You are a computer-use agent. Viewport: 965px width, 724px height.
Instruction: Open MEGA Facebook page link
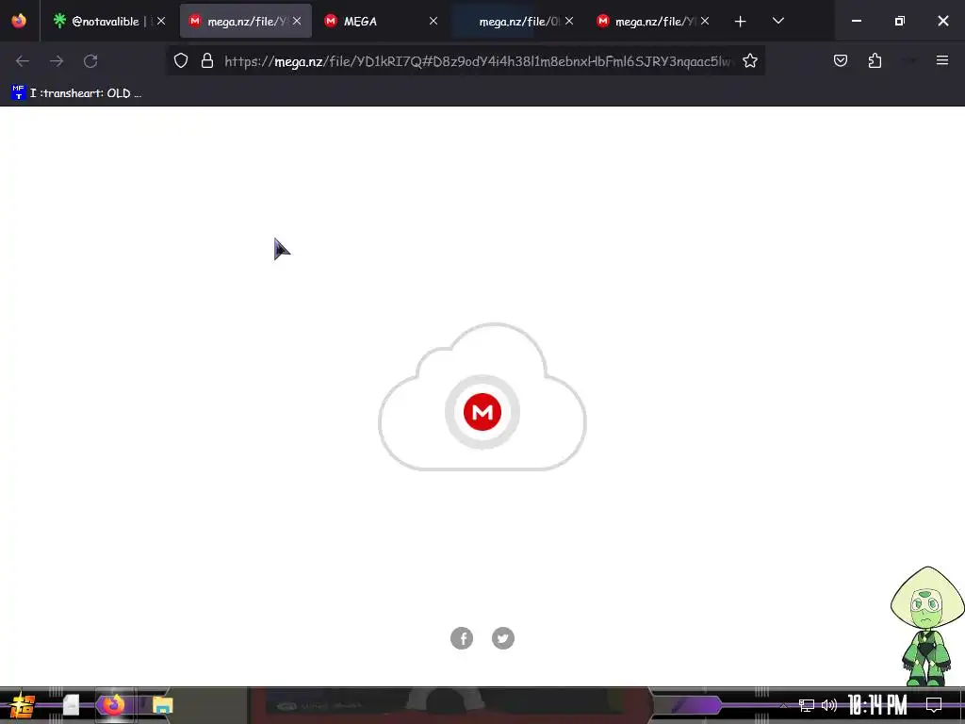point(462,638)
